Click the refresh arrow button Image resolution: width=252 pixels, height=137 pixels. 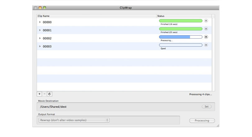[x=49, y=94]
